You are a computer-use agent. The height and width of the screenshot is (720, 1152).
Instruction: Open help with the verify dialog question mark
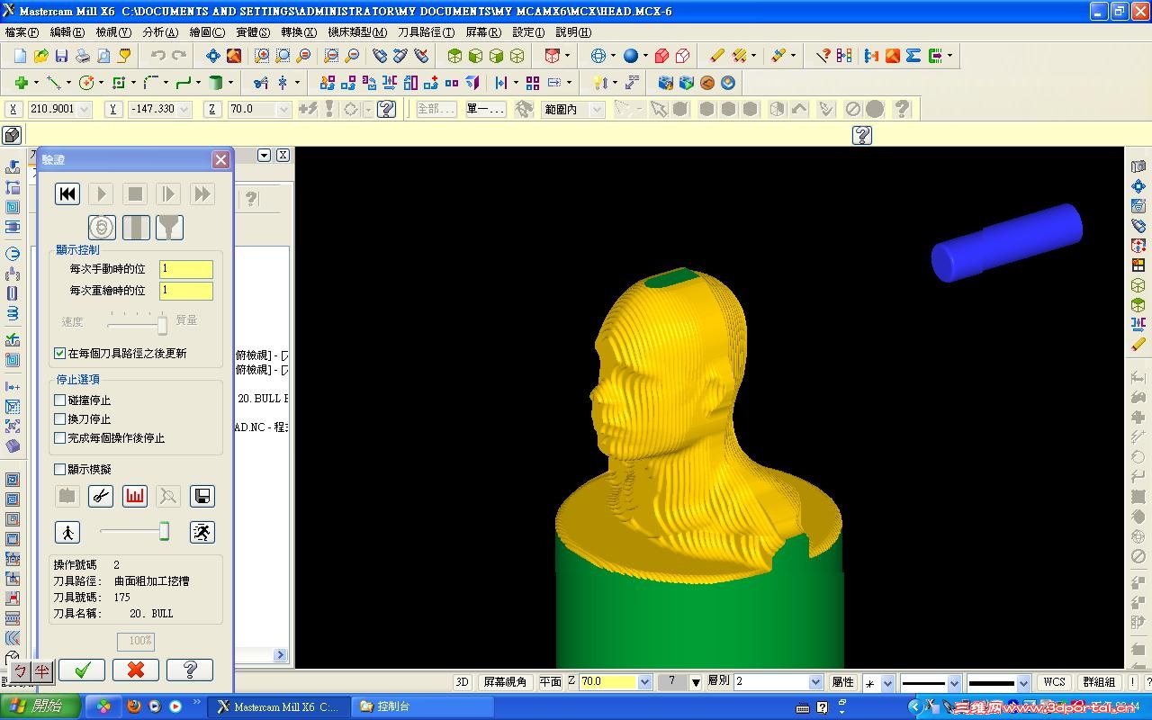(x=190, y=670)
